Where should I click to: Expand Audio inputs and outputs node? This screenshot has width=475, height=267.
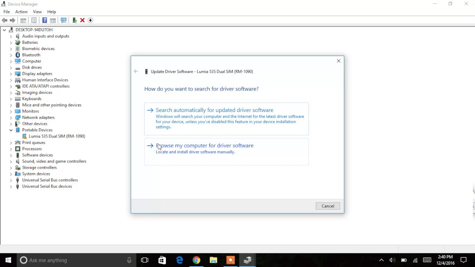[11, 36]
